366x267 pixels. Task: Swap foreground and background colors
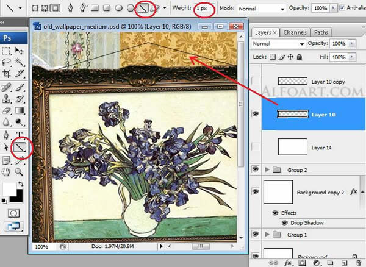click(21, 183)
